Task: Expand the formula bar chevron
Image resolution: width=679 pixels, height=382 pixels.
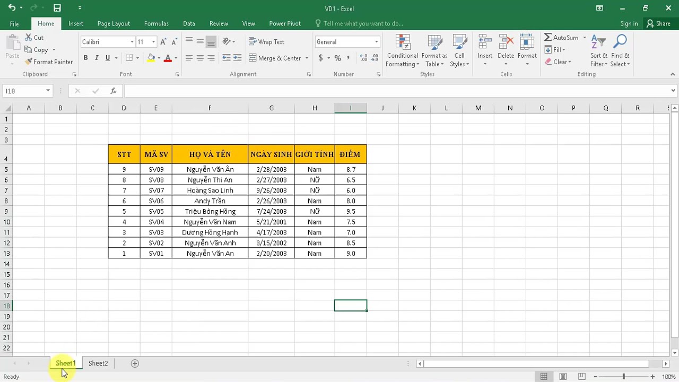Action: [673, 91]
